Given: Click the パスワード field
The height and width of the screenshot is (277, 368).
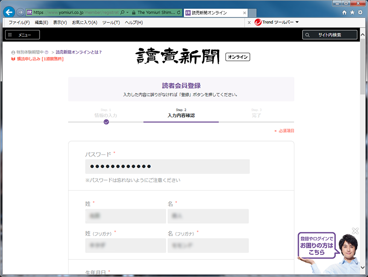Looking at the screenshot, I should click(x=167, y=167).
